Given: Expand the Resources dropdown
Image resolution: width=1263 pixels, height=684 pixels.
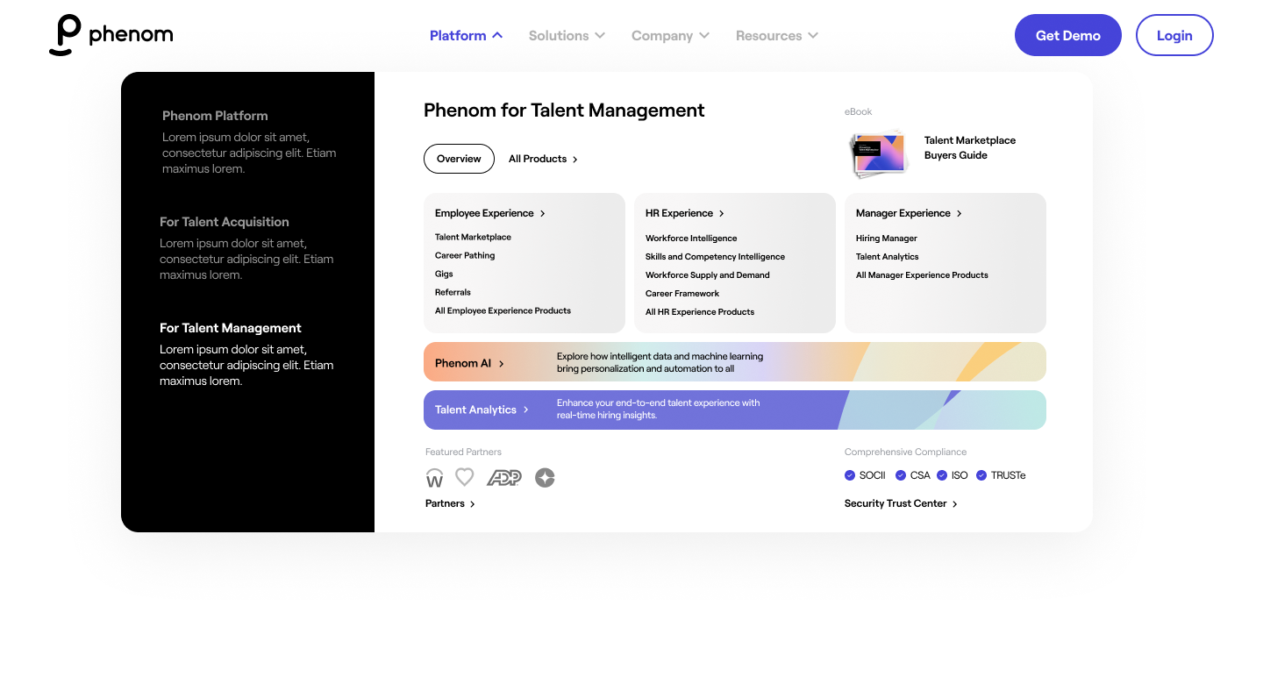Looking at the screenshot, I should [x=776, y=36].
